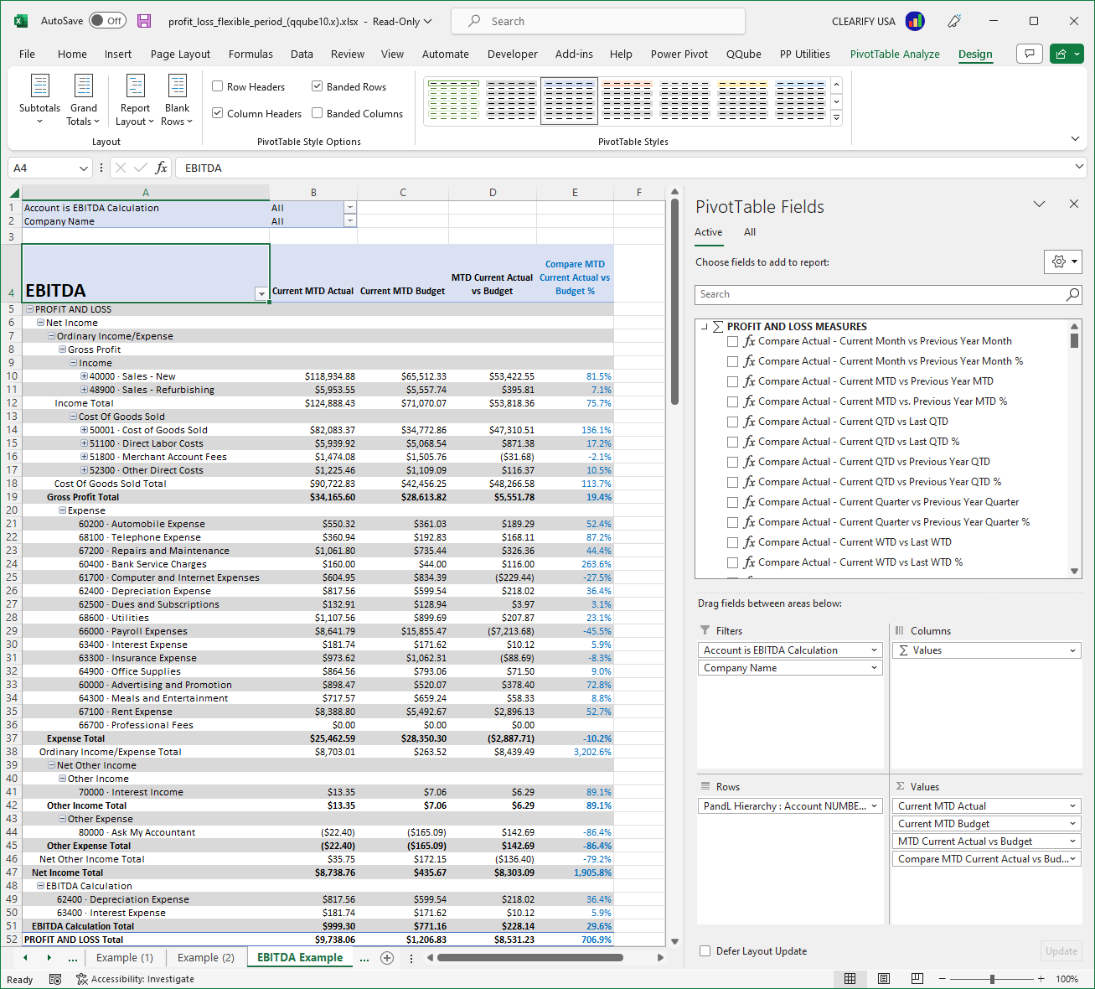Expand the PivotTable Styles gallery

tap(836, 117)
